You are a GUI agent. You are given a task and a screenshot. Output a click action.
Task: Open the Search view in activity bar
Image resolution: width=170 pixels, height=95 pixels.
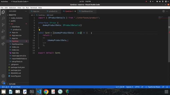point(3,18)
